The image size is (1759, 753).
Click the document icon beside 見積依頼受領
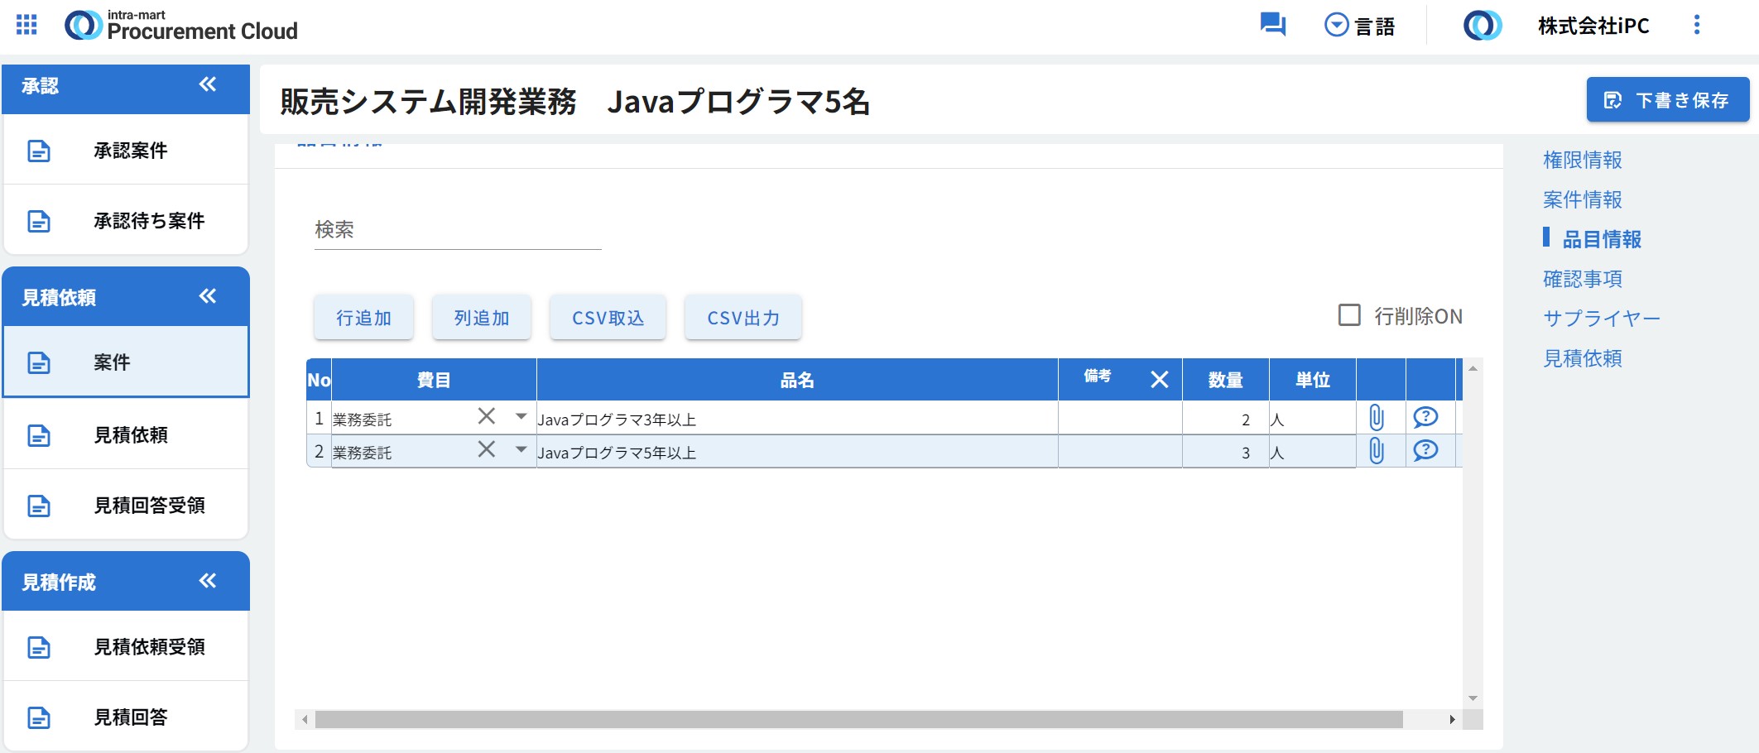[x=39, y=647]
